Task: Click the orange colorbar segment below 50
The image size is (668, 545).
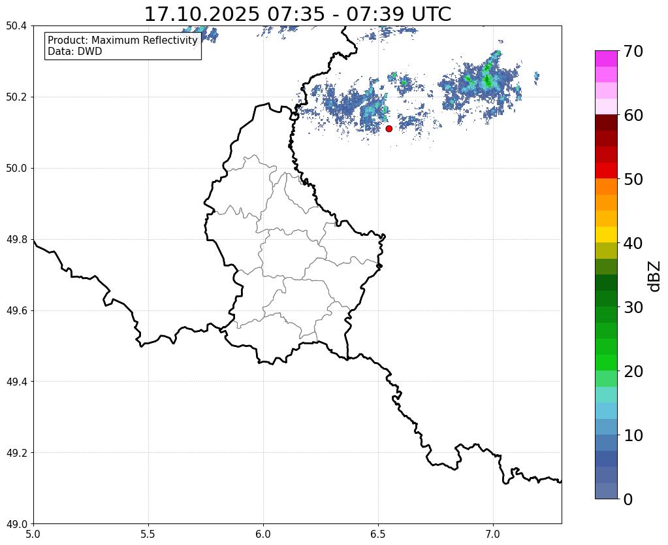Action: [606, 187]
